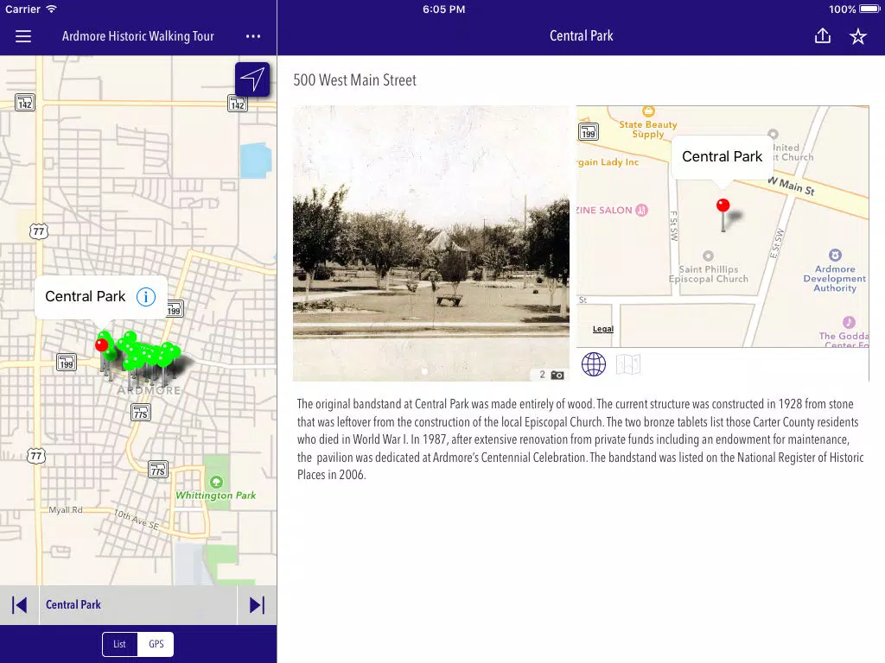The height and width of the screenshot is (663, 885).
Task: Open info for Central Park callout
Action: pyautogui.click(x=145, y=297)
